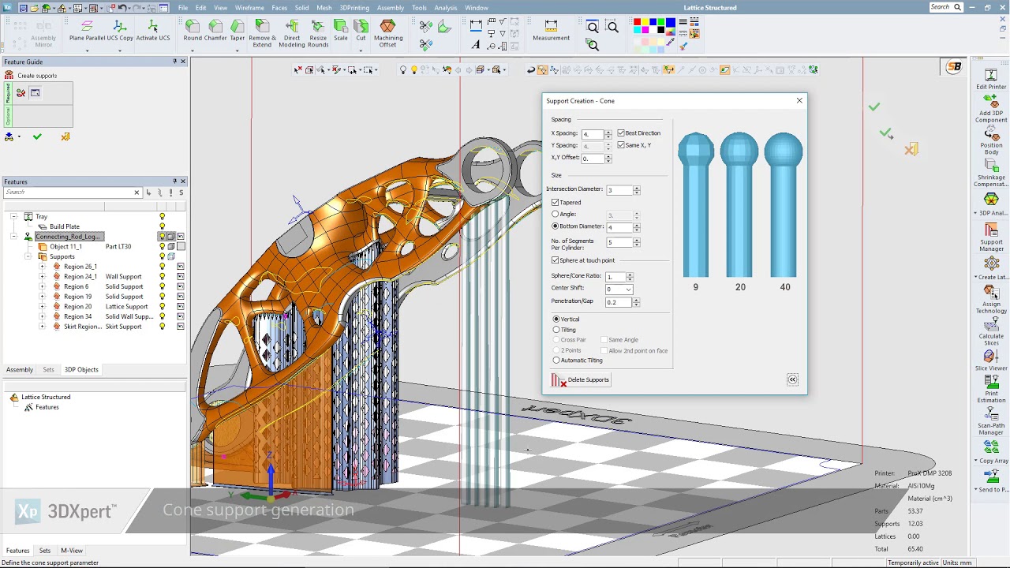
Task: Expand Region 6 tree node
Action: click(43, 286)
